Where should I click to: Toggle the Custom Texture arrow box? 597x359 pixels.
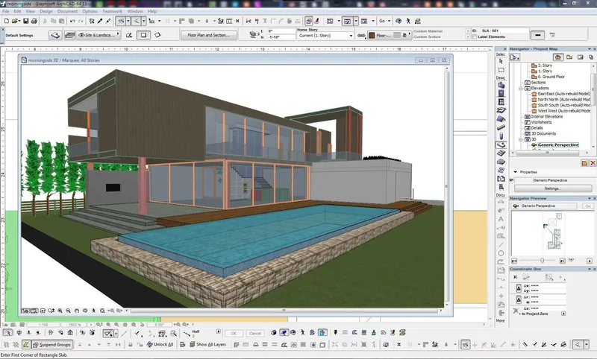click(x=468, y=36)
